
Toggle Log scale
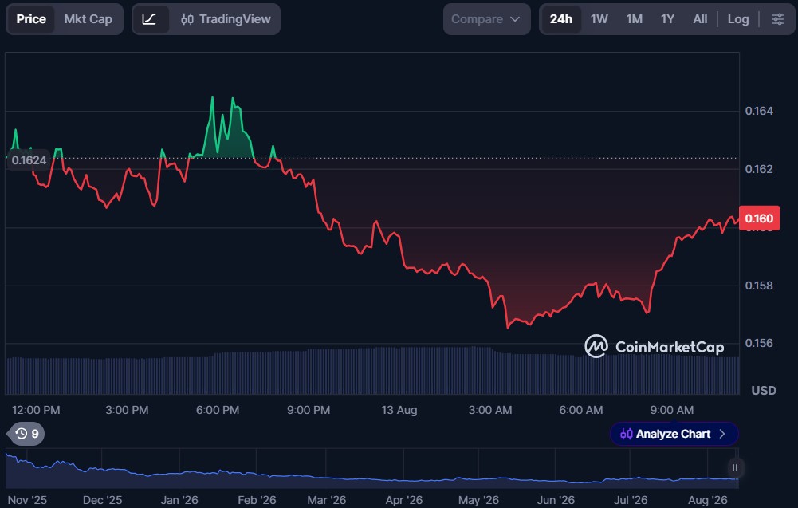738,19
